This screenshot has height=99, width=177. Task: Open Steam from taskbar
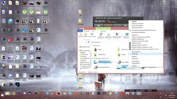(x=30, y=93)
